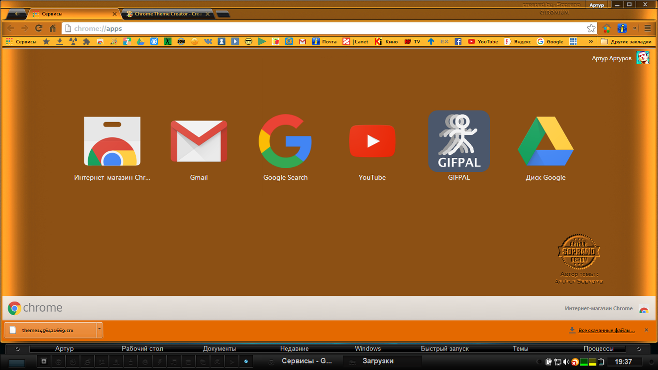Open the Документы dock menu
Viewport: 658px width, 370px height.
219,349
